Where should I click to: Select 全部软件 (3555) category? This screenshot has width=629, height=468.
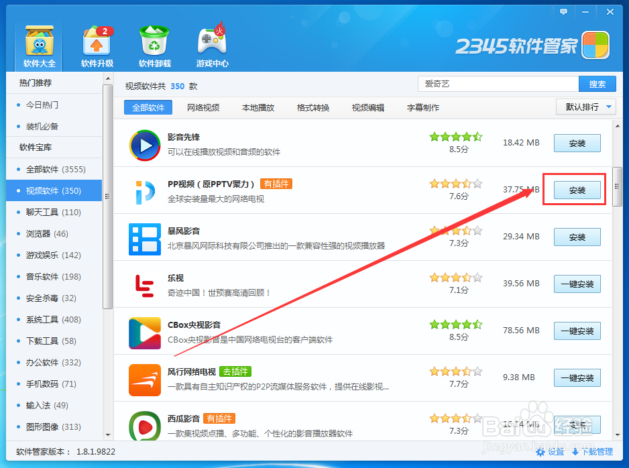pyautogui.click(x=54, y=169)
